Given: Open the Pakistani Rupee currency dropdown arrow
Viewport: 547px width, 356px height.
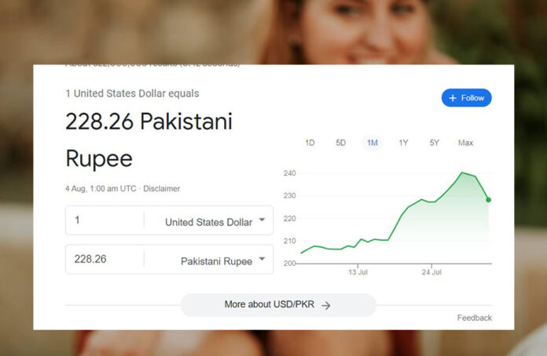Looking at the screenshot, I should click(262, 259).
